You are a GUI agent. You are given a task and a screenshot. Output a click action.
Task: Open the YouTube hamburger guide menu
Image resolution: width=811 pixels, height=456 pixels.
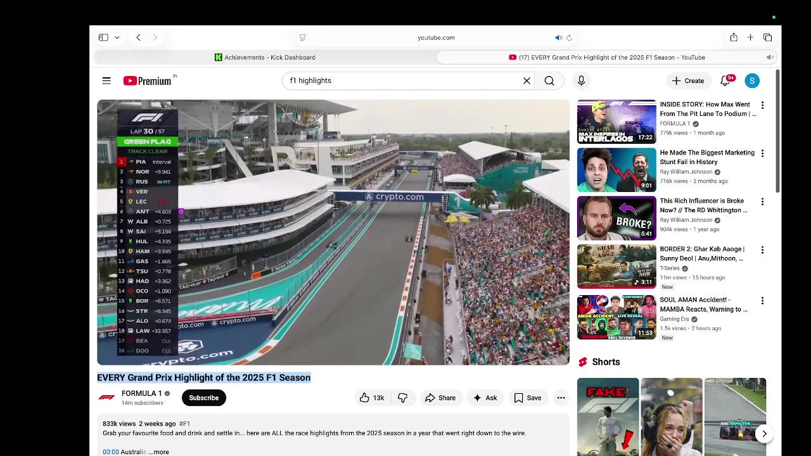(106, 80)
